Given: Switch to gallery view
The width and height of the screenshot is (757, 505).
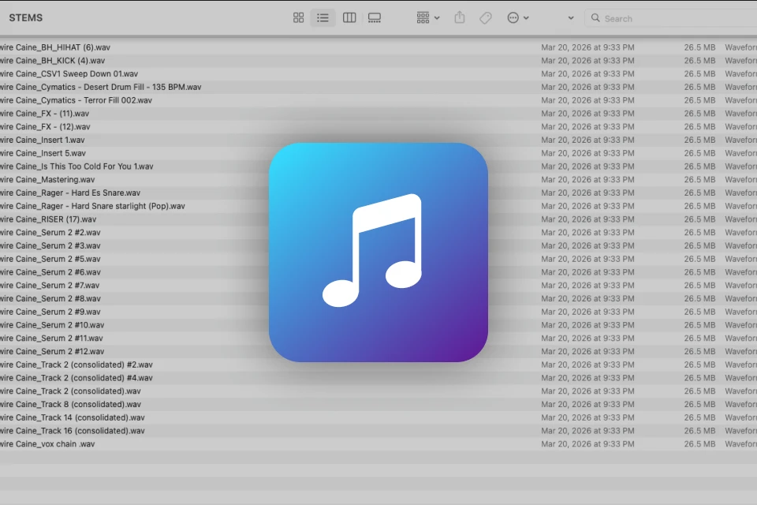Looking at the screenshot, I should tap(375, 18).
